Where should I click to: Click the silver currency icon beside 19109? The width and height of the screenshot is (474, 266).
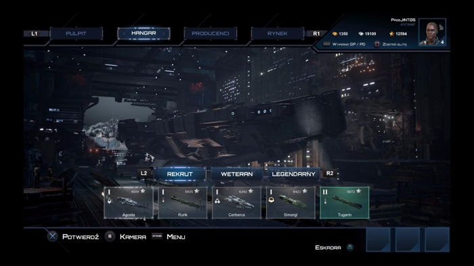pyautogui.click(x=361, y=34)
